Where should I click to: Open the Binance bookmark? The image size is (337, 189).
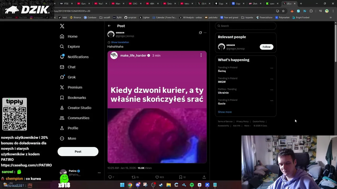(x=75, y=18)
